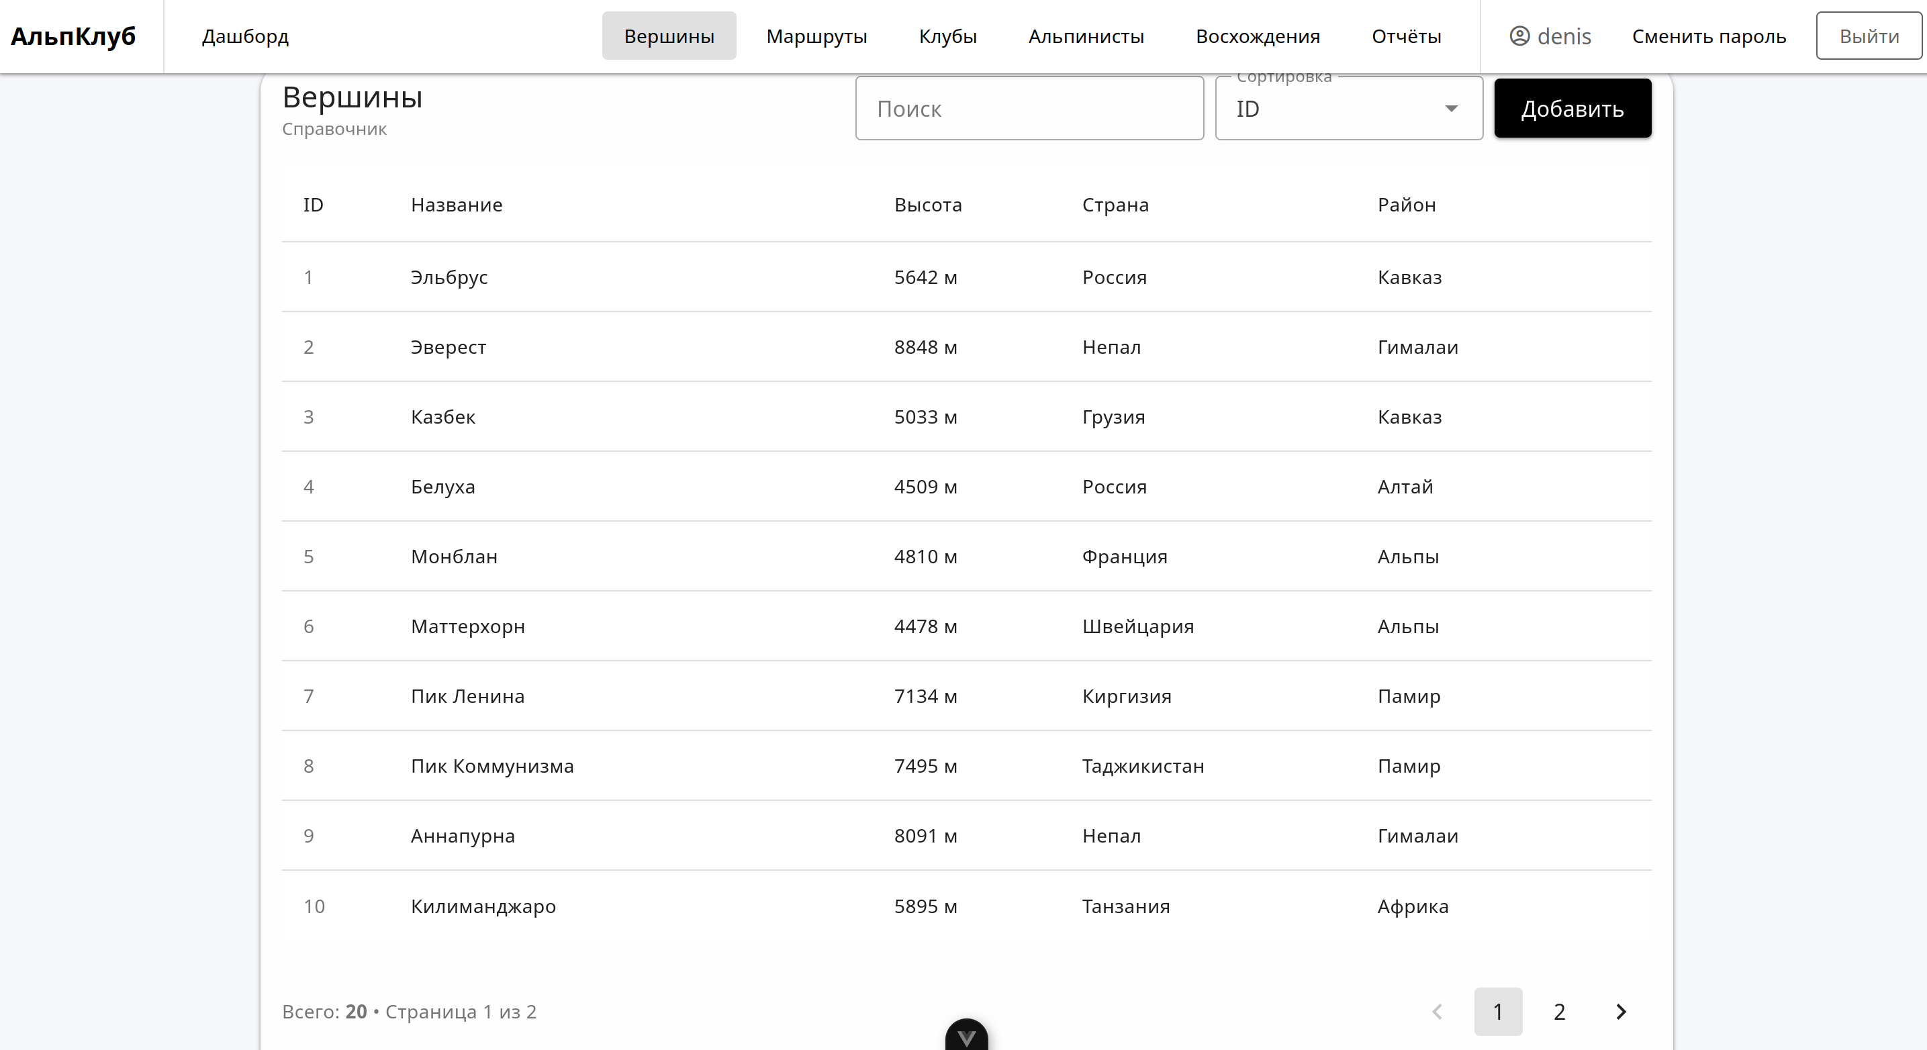Select page 2 in pagination

click(x=1559, y=1012)
